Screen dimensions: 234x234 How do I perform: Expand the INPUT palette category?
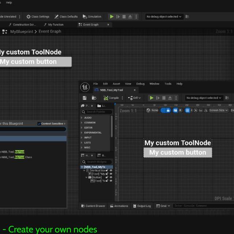tap(82, 137)
